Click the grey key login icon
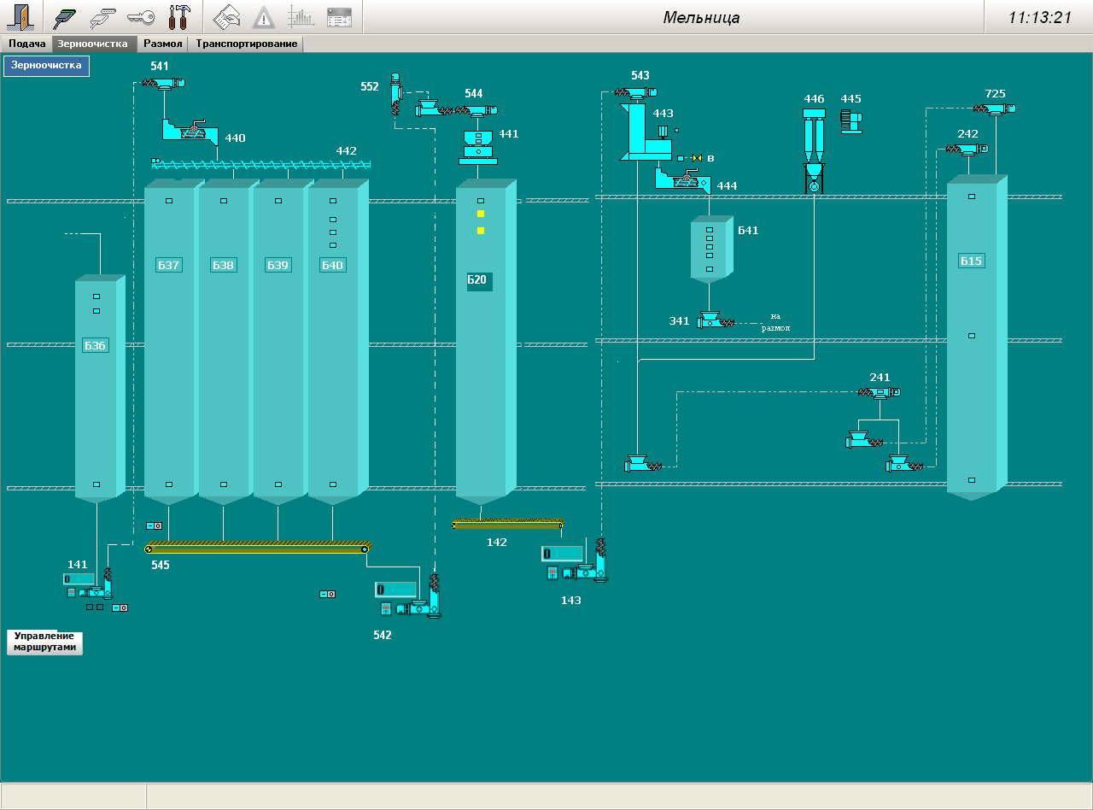This screenshot has height=810, width=1093. click(x=140, y=16)
